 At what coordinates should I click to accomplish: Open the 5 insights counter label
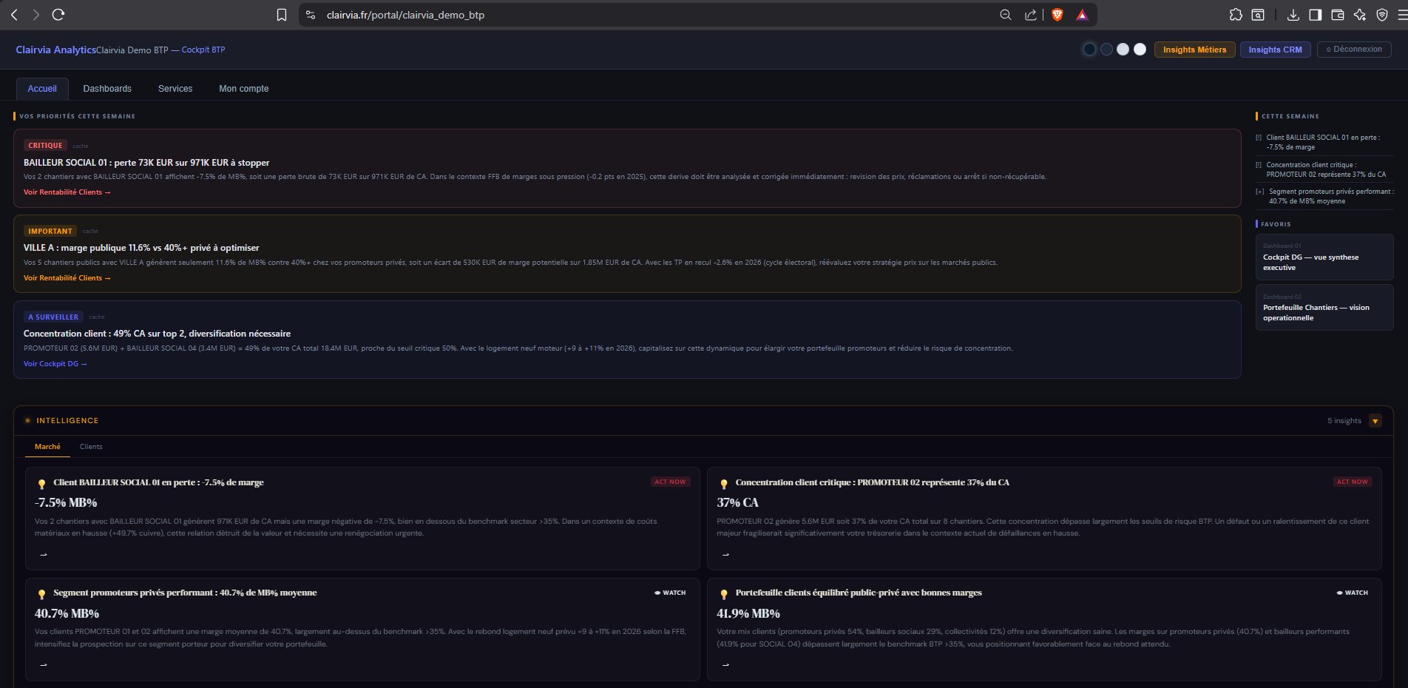click(x=1344, y=421)
